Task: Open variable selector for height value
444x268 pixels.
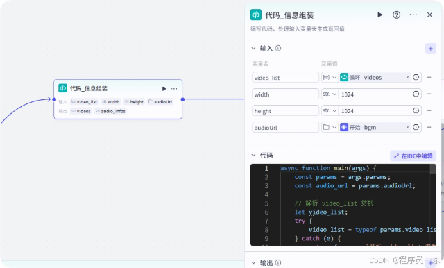Action: pyautogui.click(x=416, y=111)
